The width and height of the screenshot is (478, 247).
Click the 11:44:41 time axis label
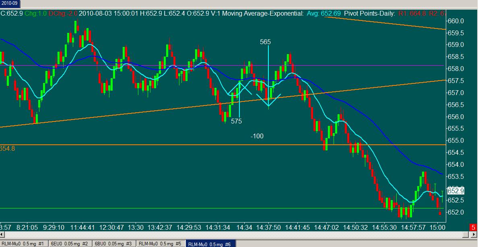[x=82, y=227]
